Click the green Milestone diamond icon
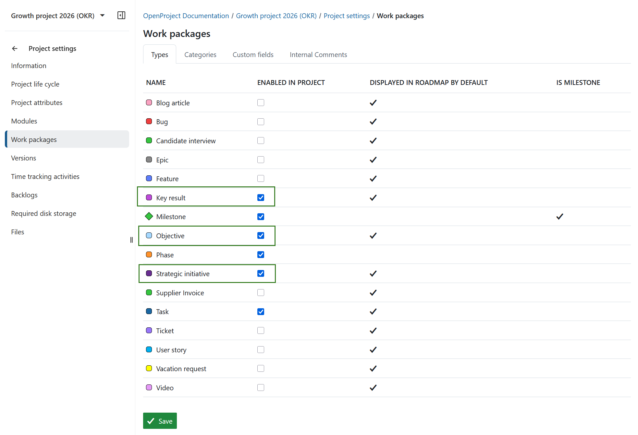638x435 pixels. coord(149,216)
